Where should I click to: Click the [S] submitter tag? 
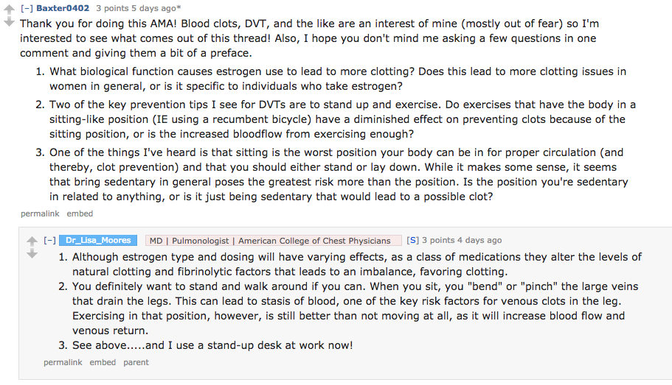(412, 241)
